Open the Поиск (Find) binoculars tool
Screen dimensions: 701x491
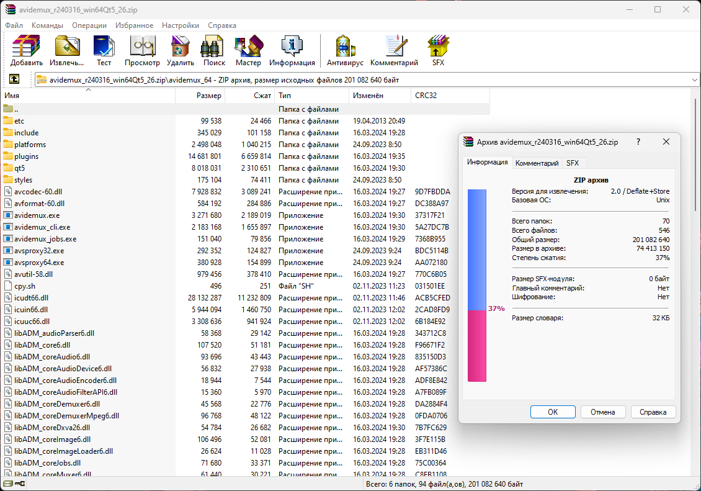pos(214,50)
